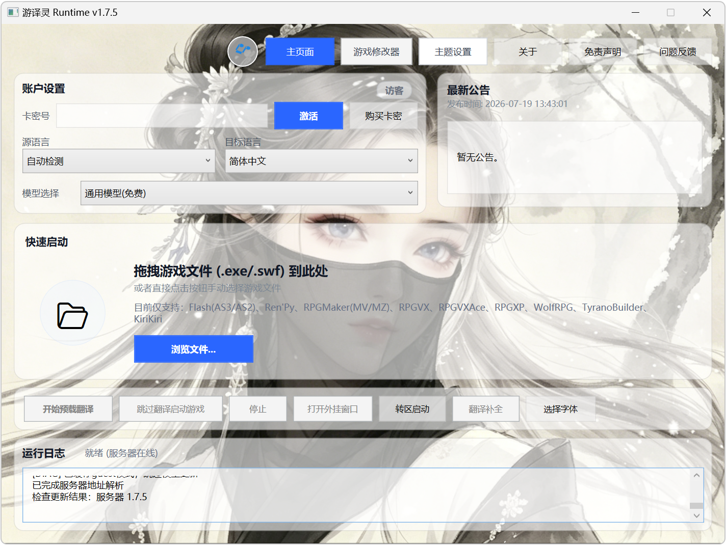
Task: Click the 暂无公告。 announcement text
Action: (x=478, y=157)
